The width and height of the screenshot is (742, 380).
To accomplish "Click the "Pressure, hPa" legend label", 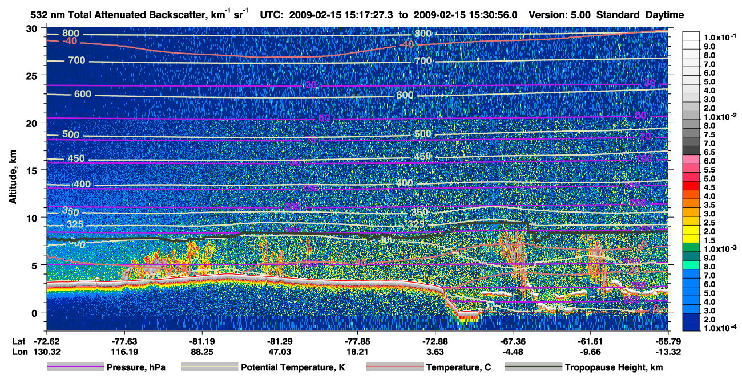I will pos(136,367).
